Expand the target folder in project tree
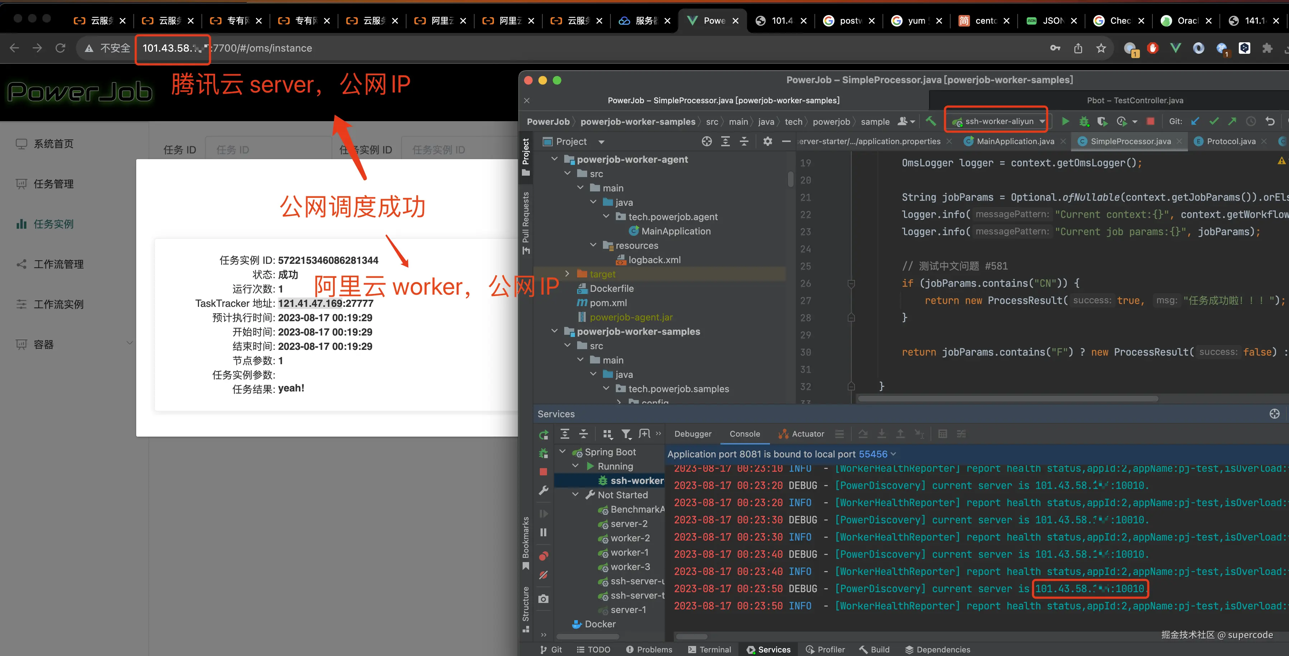Screen dimensions: 1289x656 click(567, 274)
